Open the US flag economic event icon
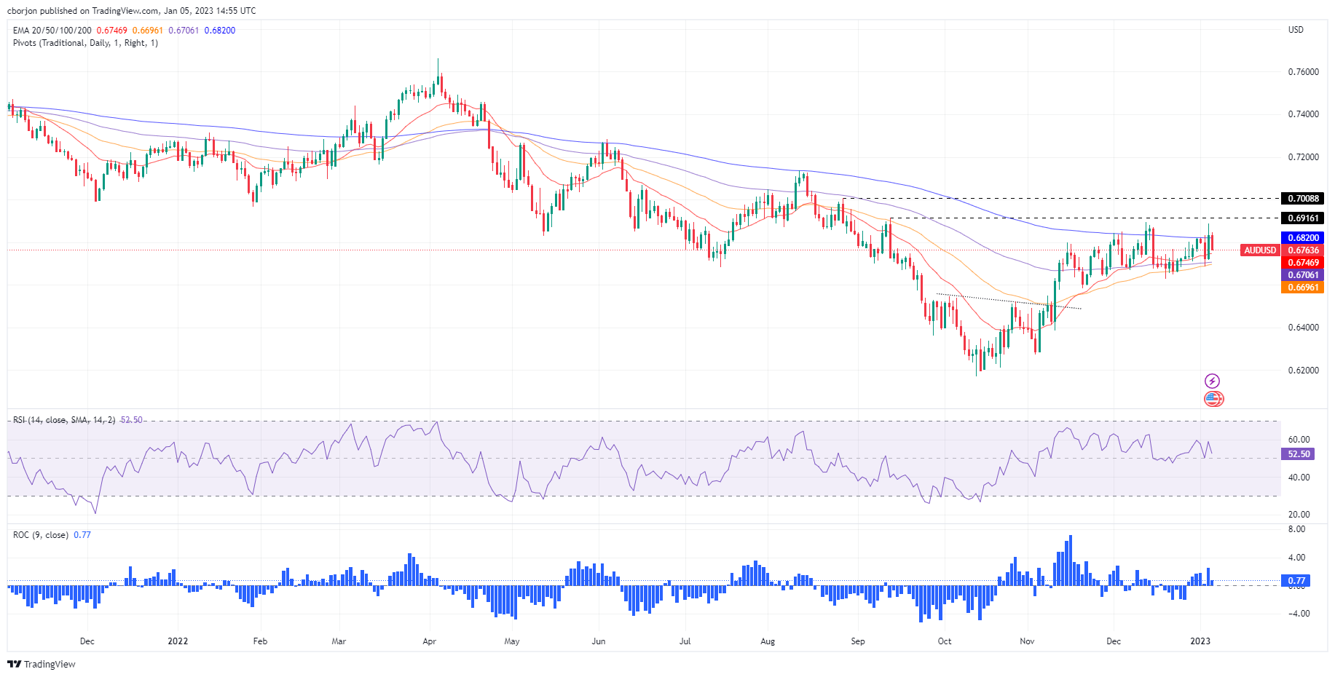 point(1213,398)
